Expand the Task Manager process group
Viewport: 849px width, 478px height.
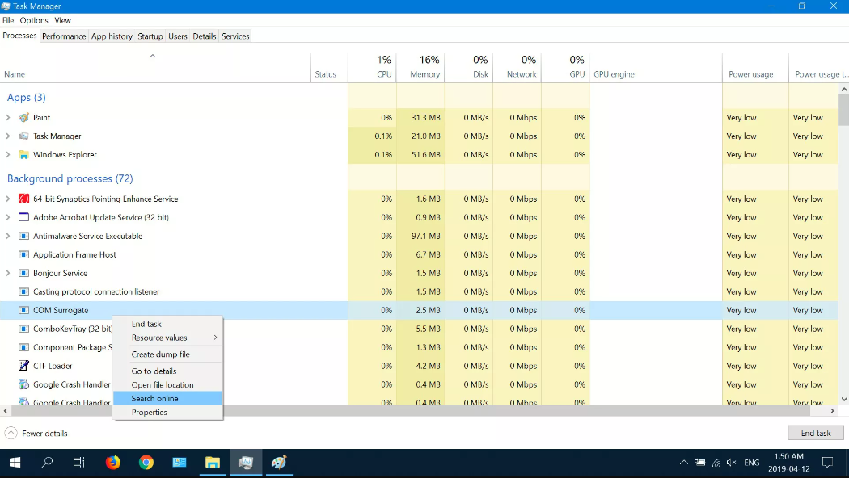(x=7, y=136)
